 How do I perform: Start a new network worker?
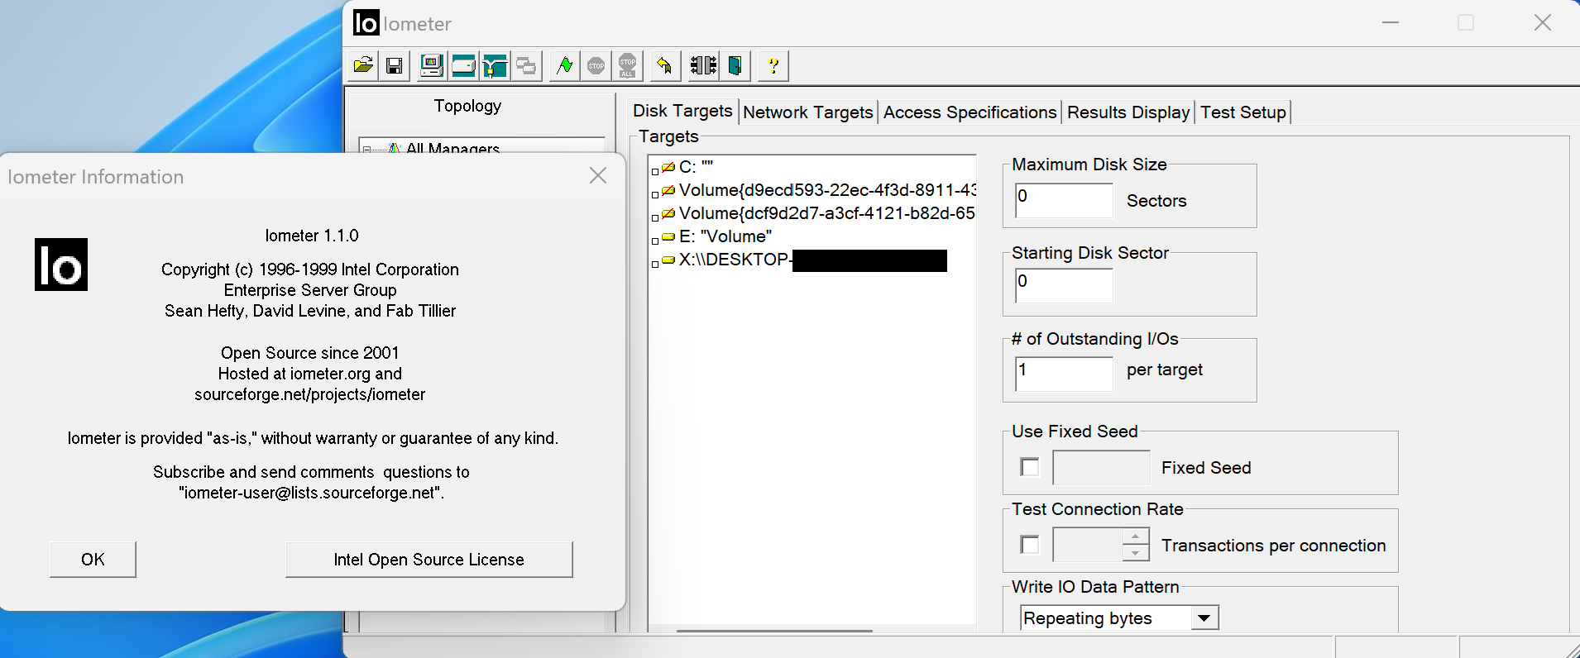click(x=495, y=65)
